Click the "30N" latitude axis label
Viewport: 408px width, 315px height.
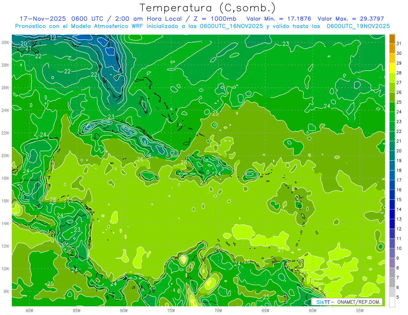click(5, 42)
